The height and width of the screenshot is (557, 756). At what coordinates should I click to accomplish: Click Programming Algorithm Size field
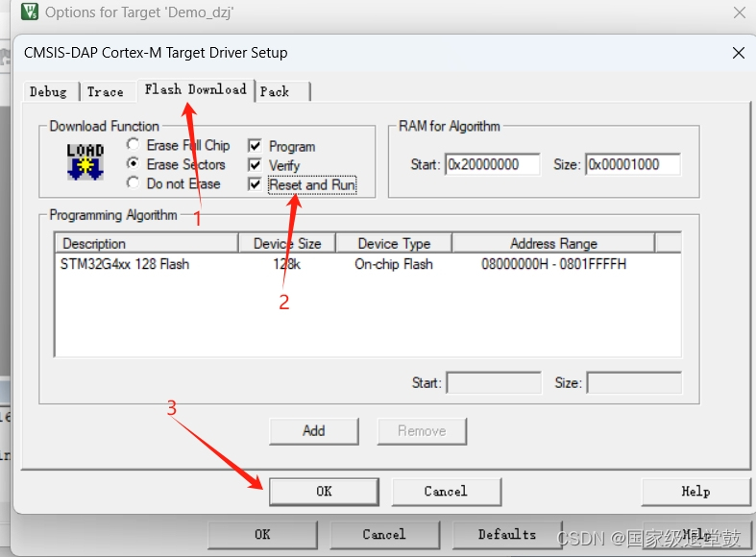click(635, 383)
